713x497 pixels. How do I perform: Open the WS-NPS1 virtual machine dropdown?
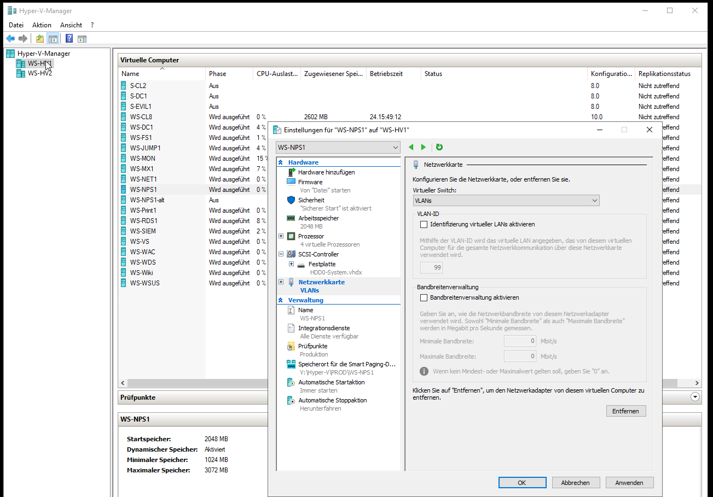[338, 148]
